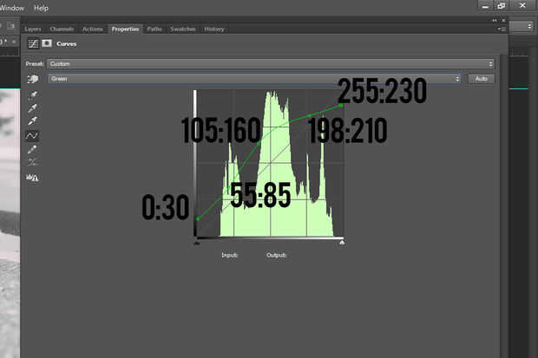Image resolution: width=538 pixels, height=358 pixels.
Task: Switch to the Channels tab
Action: pos(62,29)
